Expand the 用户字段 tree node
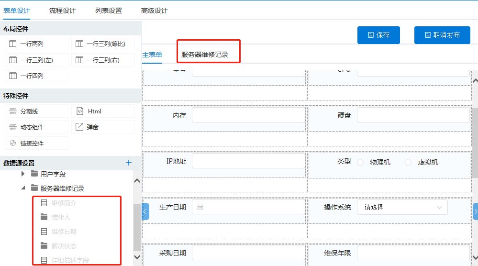Image resolution: width=478 pixels, height=266 pixels. point(23,174)
